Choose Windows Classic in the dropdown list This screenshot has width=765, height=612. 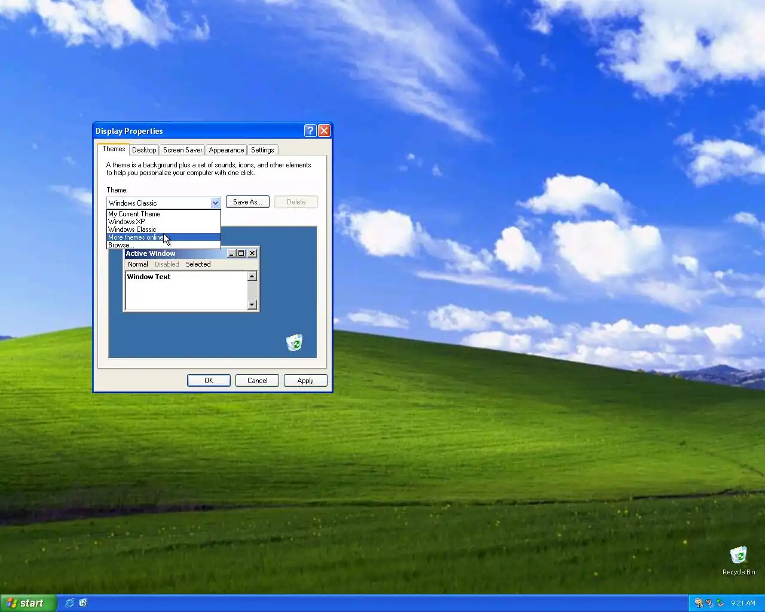pyautogui.click(x=163, y=229)
